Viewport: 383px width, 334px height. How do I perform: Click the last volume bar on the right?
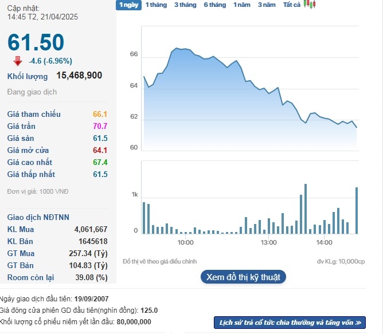(357, 210)
